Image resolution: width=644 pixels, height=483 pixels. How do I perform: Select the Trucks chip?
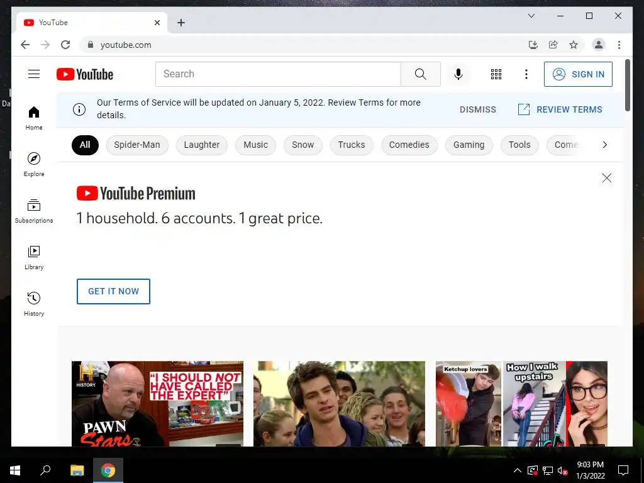(352, 145)
